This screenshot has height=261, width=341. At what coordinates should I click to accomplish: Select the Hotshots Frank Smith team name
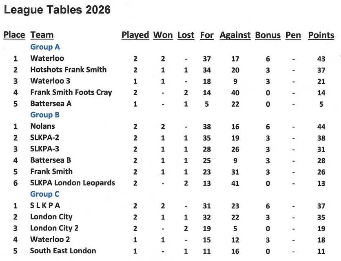click(x=68, y=70)
